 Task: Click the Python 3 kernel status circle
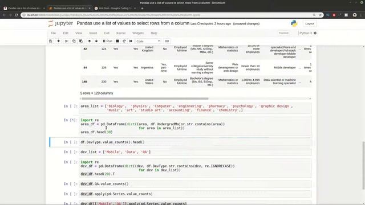315,33
